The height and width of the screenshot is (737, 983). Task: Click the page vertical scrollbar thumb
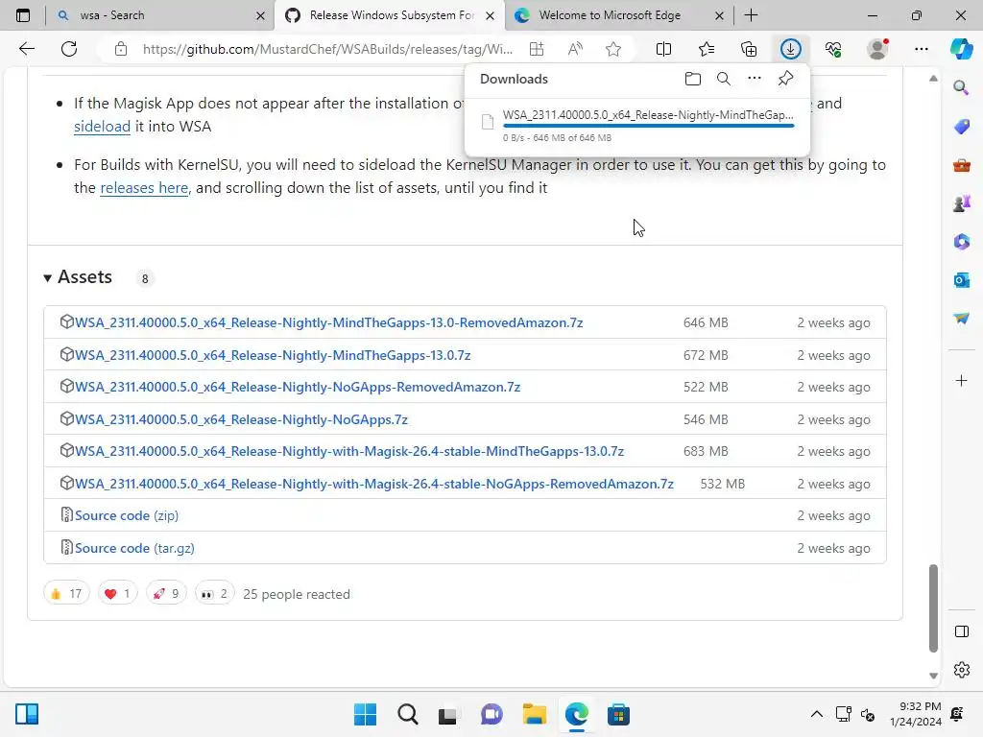pos(933,607)
